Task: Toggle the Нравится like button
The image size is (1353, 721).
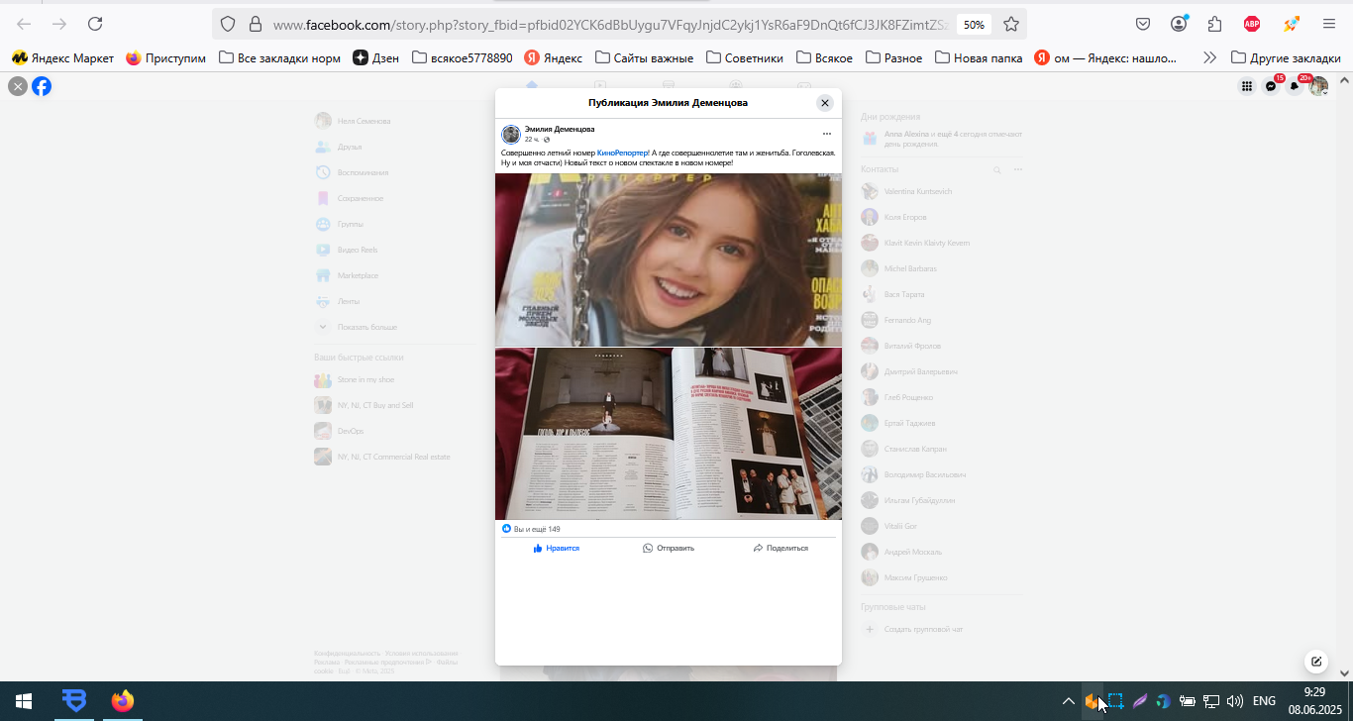Action: pos(557,548)
